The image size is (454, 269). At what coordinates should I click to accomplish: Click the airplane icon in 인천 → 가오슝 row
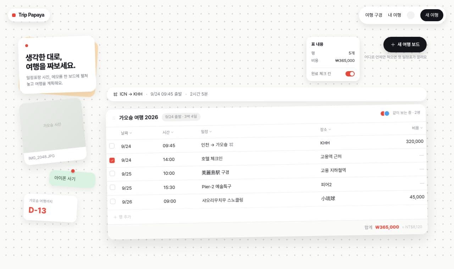[x=231, y=144]
